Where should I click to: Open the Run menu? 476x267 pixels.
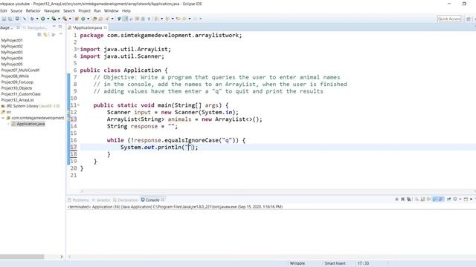coord(97,10)
